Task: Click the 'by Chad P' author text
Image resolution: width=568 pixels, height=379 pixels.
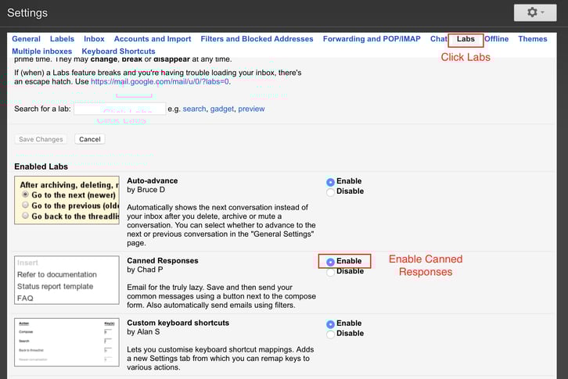Action: click(145, 270)
